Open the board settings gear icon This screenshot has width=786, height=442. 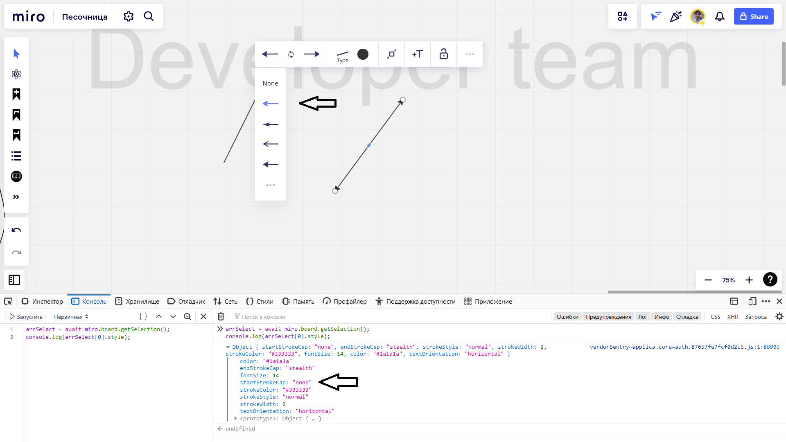pos(129,16)
